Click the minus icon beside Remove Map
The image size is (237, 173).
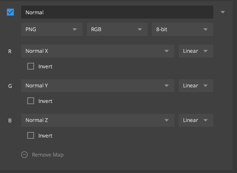click(x=24, y=155)
